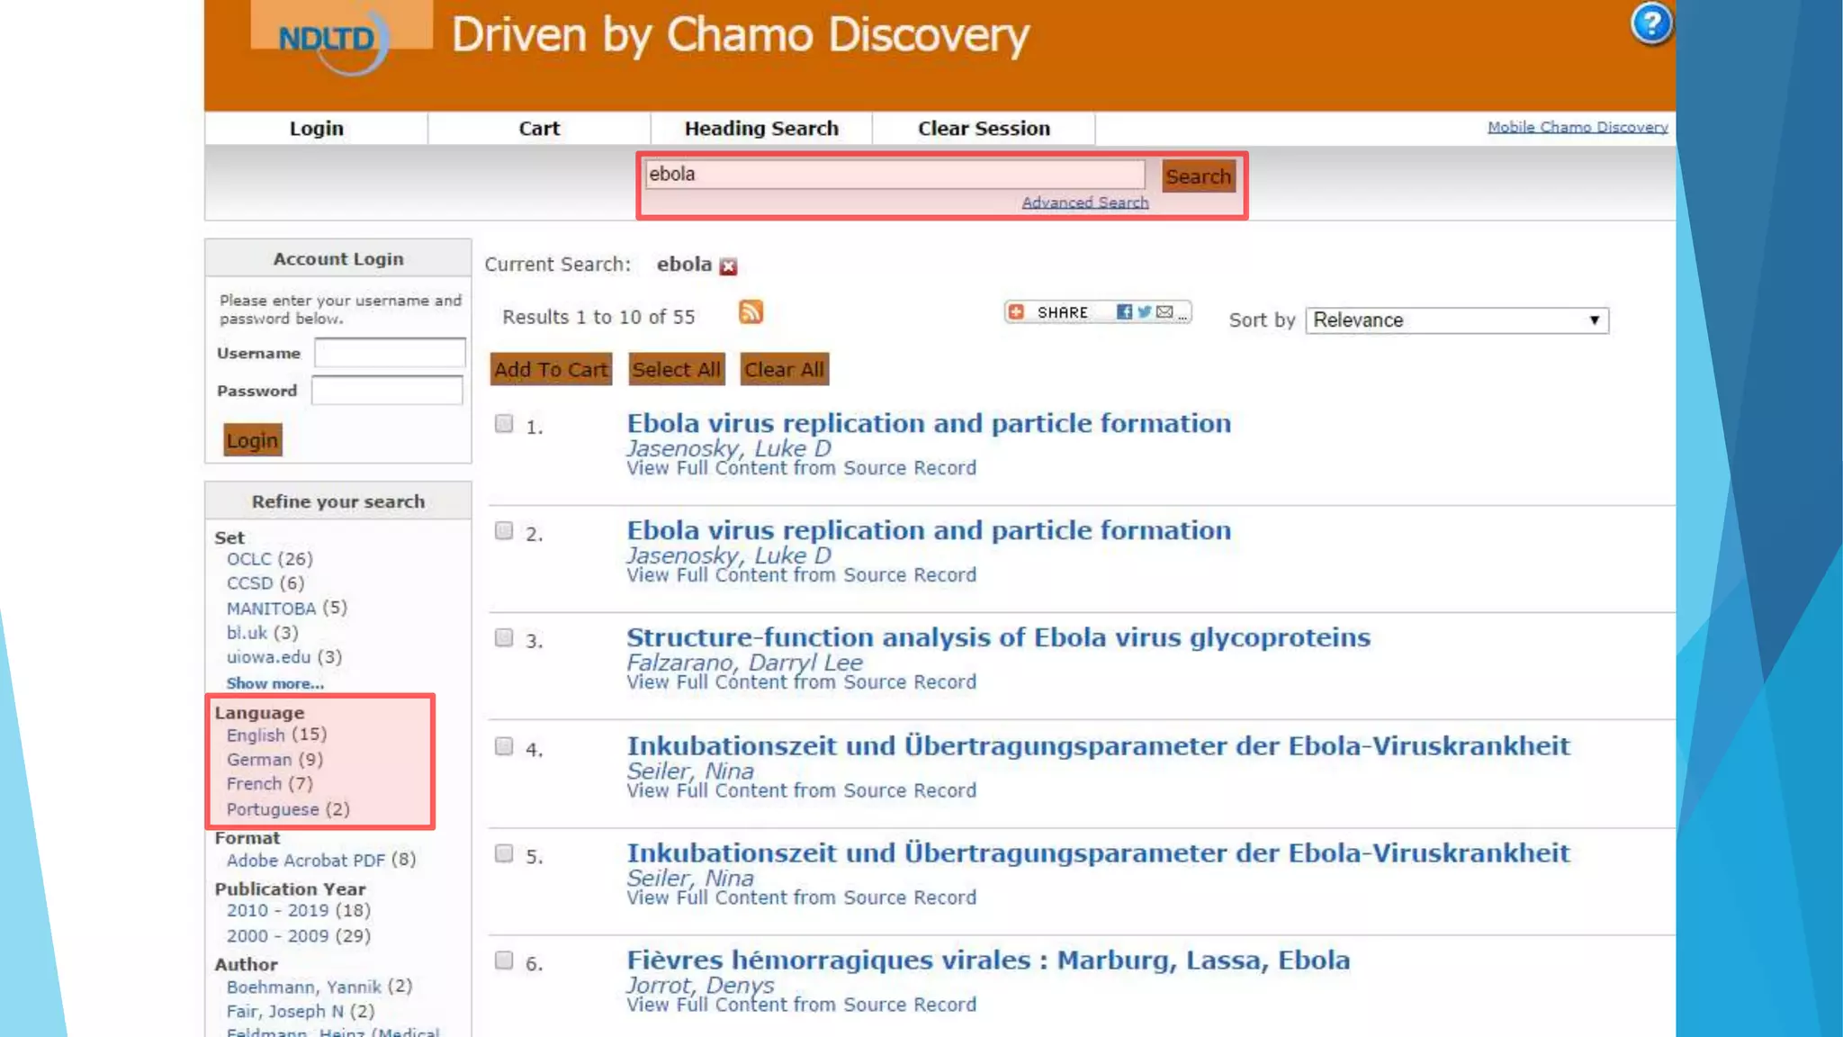This screenshot has height=1037, width=1843.
Task: Click Clear Session menu item
Action: [x=984, y=128]
